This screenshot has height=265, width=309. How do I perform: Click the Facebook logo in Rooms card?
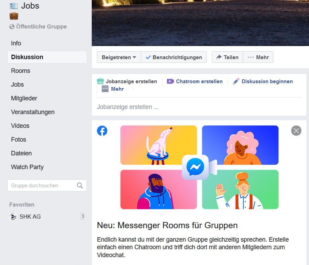click(x=102, y=131)
